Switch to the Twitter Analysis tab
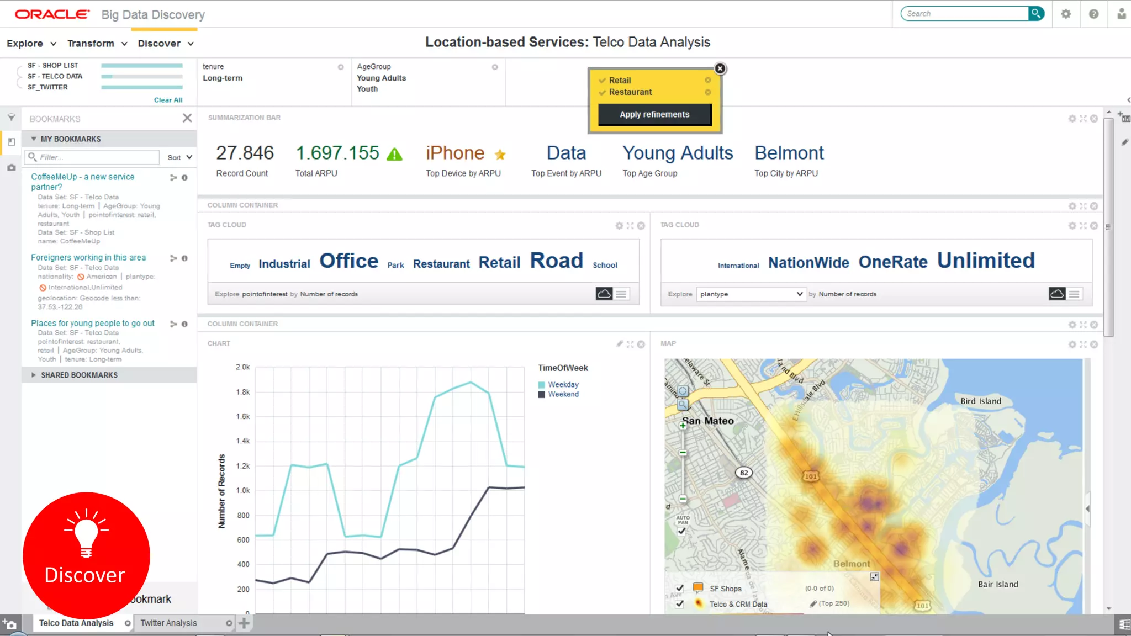Screen dimensions: 1131x636 point(168,623)
